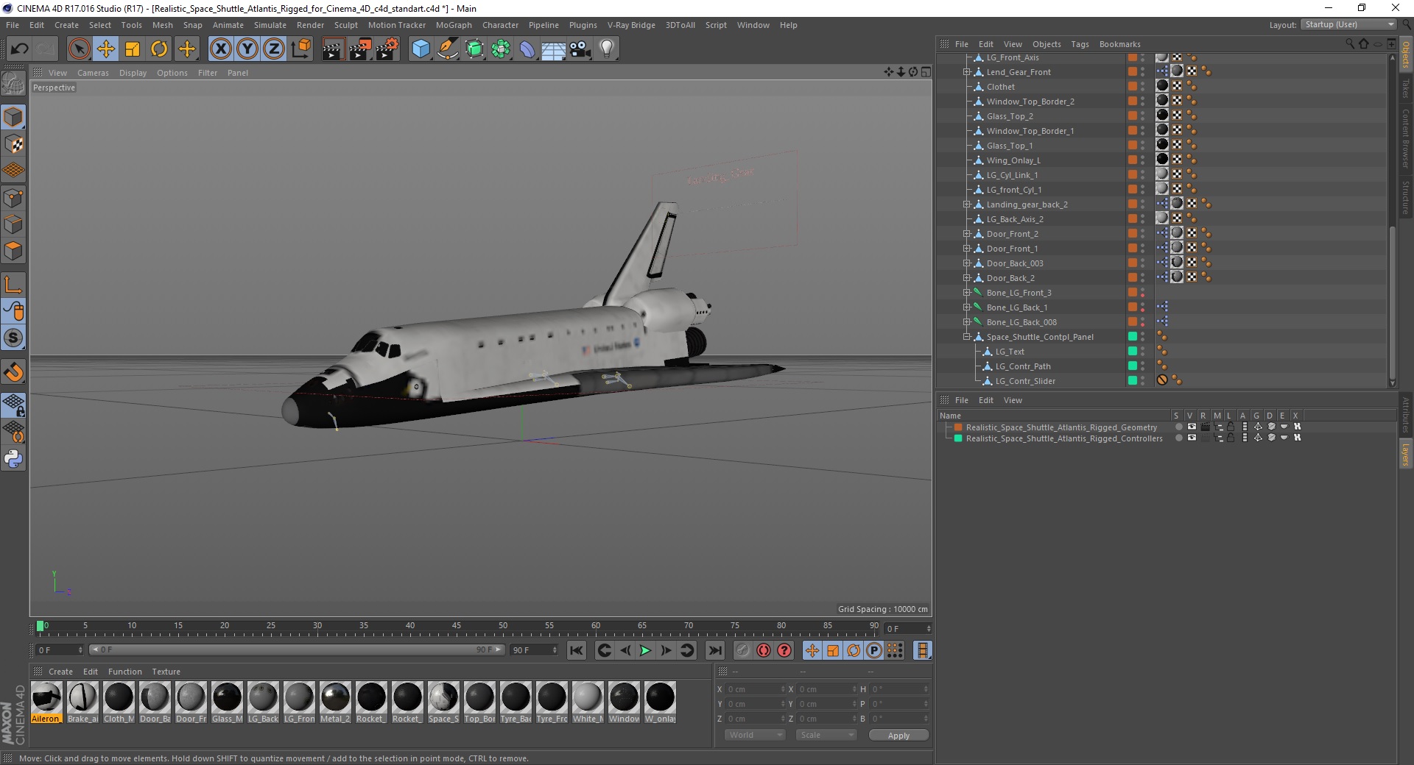The height and width of the screenshot is (765, 1414).
Task: Toggle X axis lock
Action: point(220,49)
